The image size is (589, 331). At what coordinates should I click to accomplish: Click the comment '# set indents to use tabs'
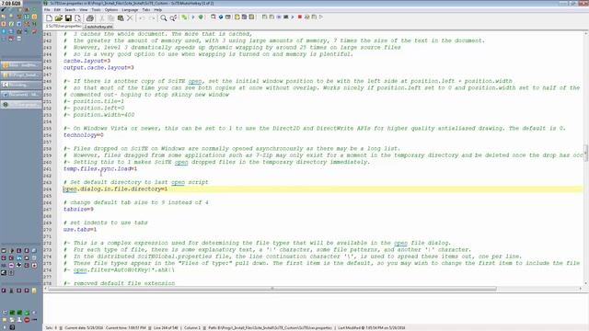[x=106, y=223]
